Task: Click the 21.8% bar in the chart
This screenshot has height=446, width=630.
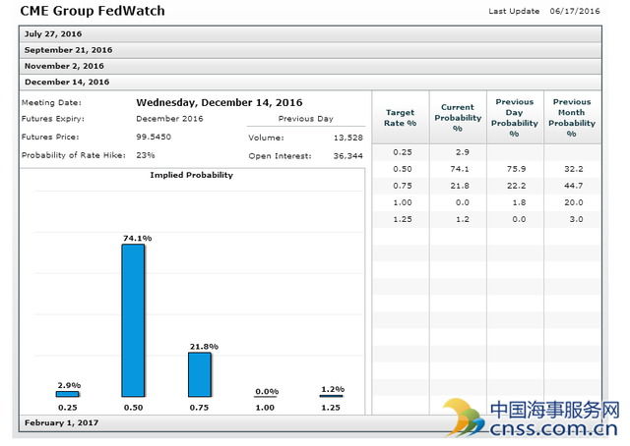Action: click(x=200, y=374)
